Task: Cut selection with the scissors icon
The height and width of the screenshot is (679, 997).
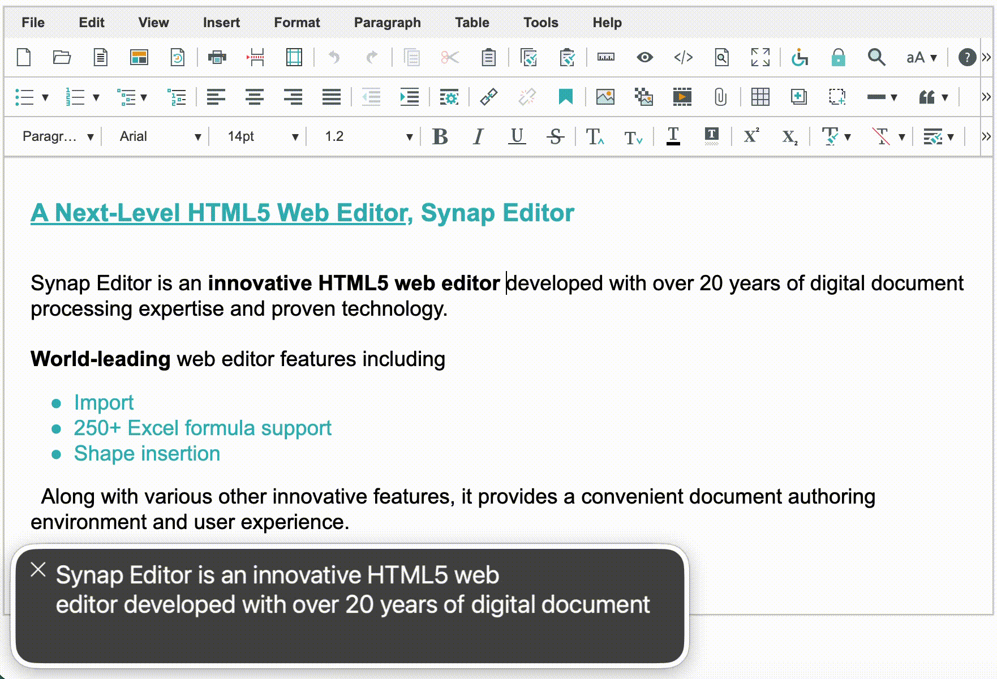Action: tap(450, 57)
